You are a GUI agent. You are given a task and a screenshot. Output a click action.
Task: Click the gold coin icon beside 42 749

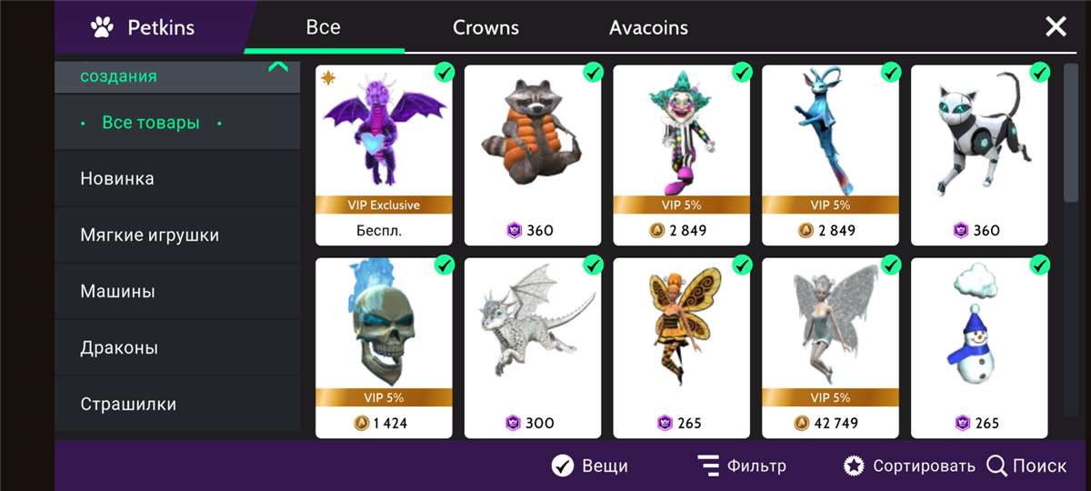801,423
